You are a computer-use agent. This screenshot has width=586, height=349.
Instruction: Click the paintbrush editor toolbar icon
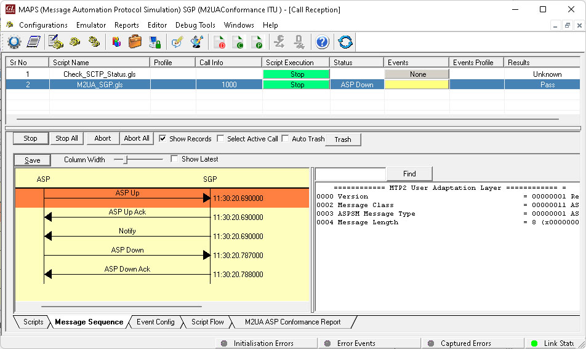tap(196, 42)
